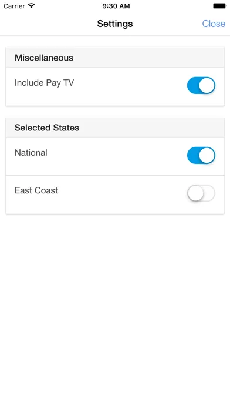Select the Miscellaneous section header
The width and height of the screenshot is (230, 409).
115,58
